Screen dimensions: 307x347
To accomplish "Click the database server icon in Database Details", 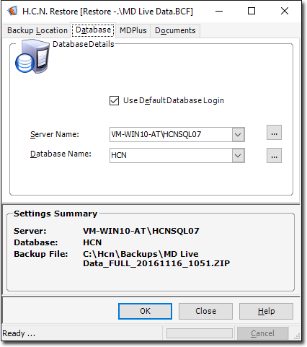I will pos(32,56).
